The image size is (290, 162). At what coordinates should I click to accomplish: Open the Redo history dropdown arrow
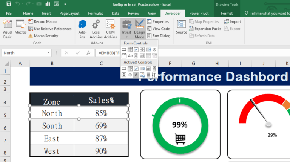[x=33, y=4]
